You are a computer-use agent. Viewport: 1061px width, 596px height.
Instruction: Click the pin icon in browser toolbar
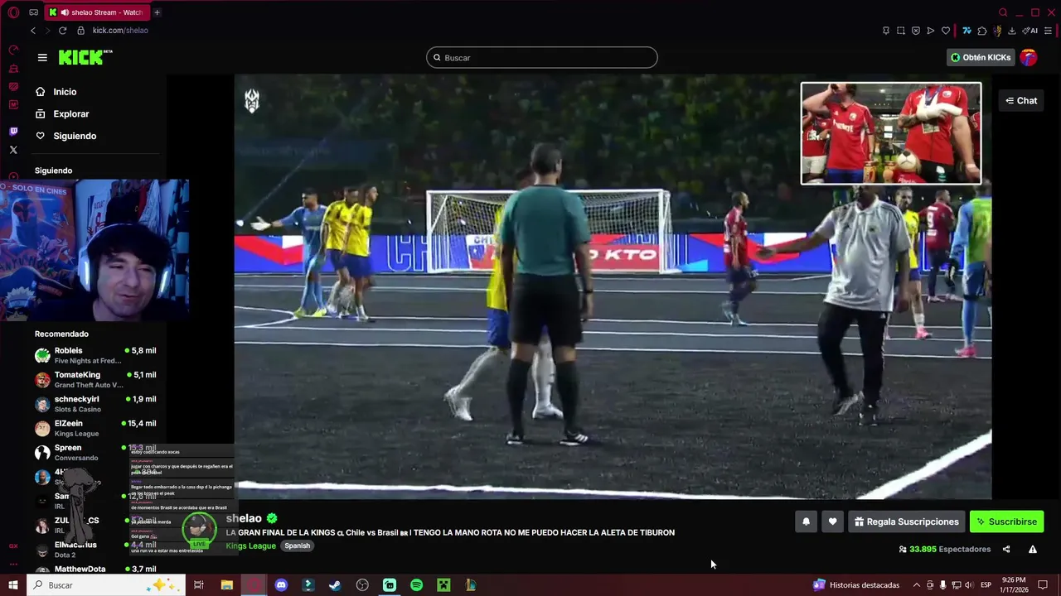pyautogui.click(x=886, y=31)
